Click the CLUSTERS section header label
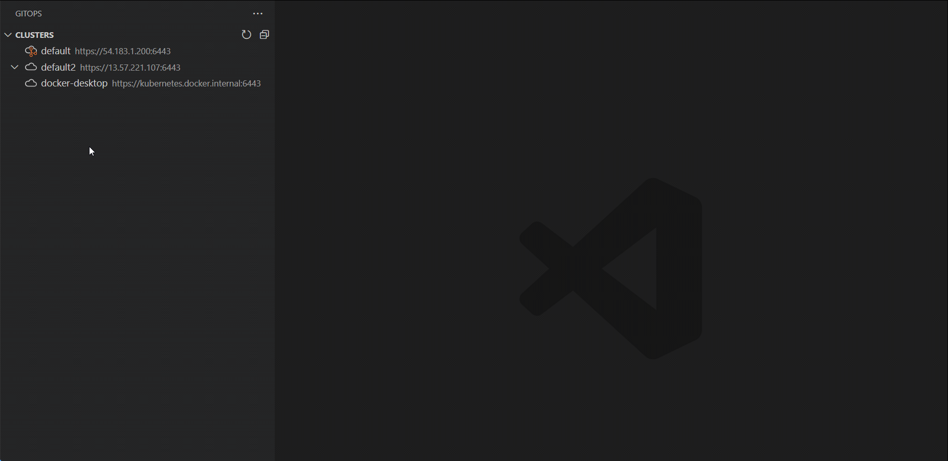Image resolution: width=948 pixels, height=461 pixels. click(35, 35)
